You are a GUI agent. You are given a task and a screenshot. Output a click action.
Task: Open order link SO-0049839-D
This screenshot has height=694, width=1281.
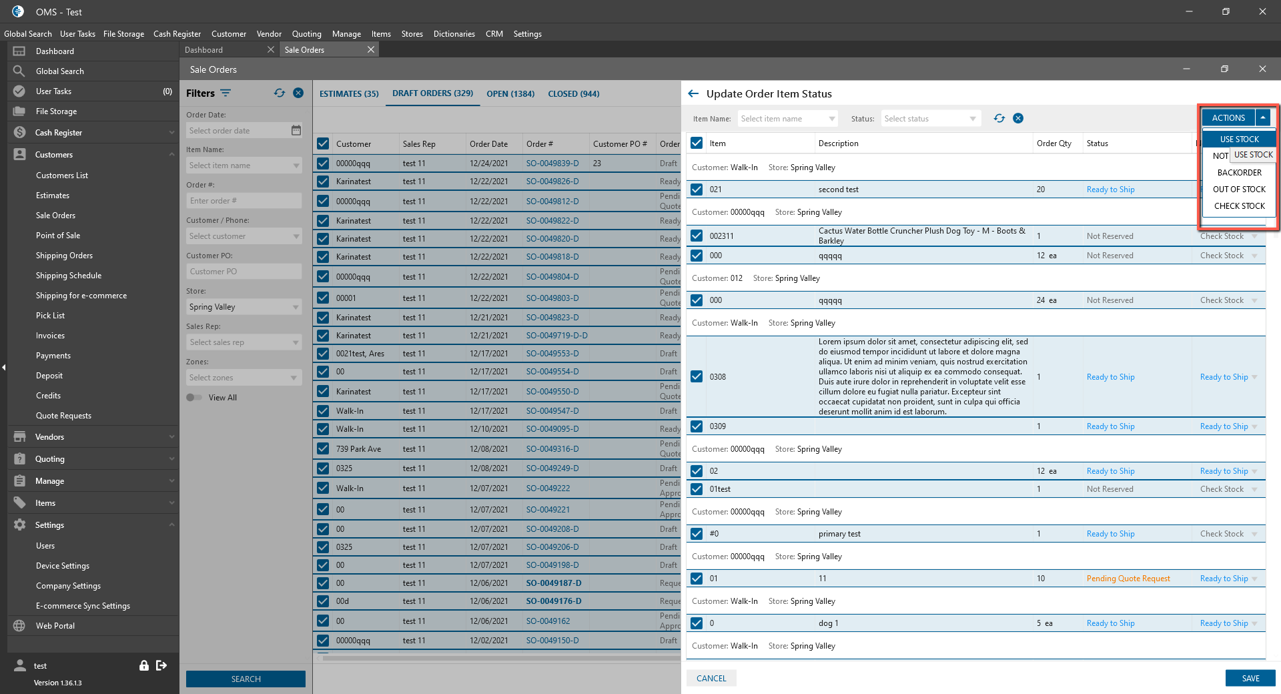point(552,163)
